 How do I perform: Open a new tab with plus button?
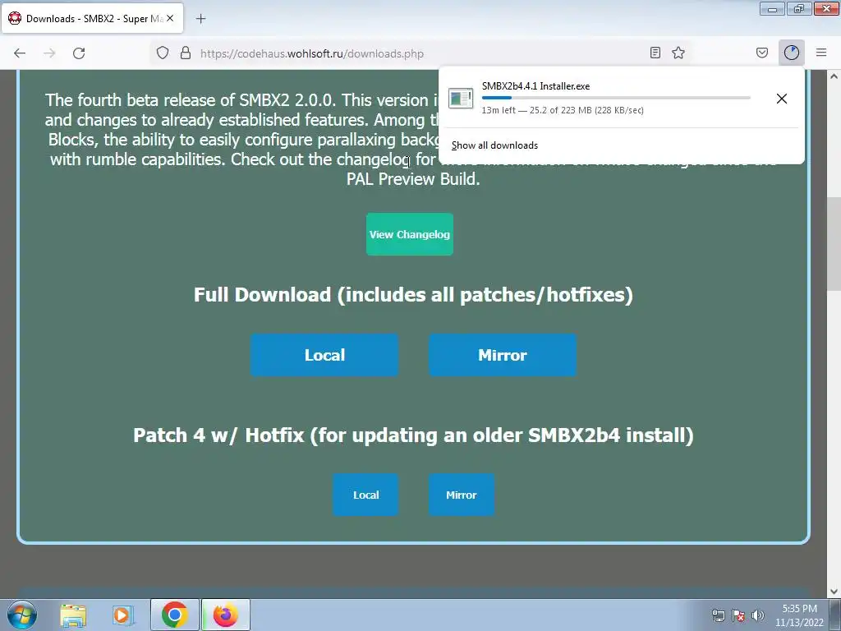coord(200,19)
